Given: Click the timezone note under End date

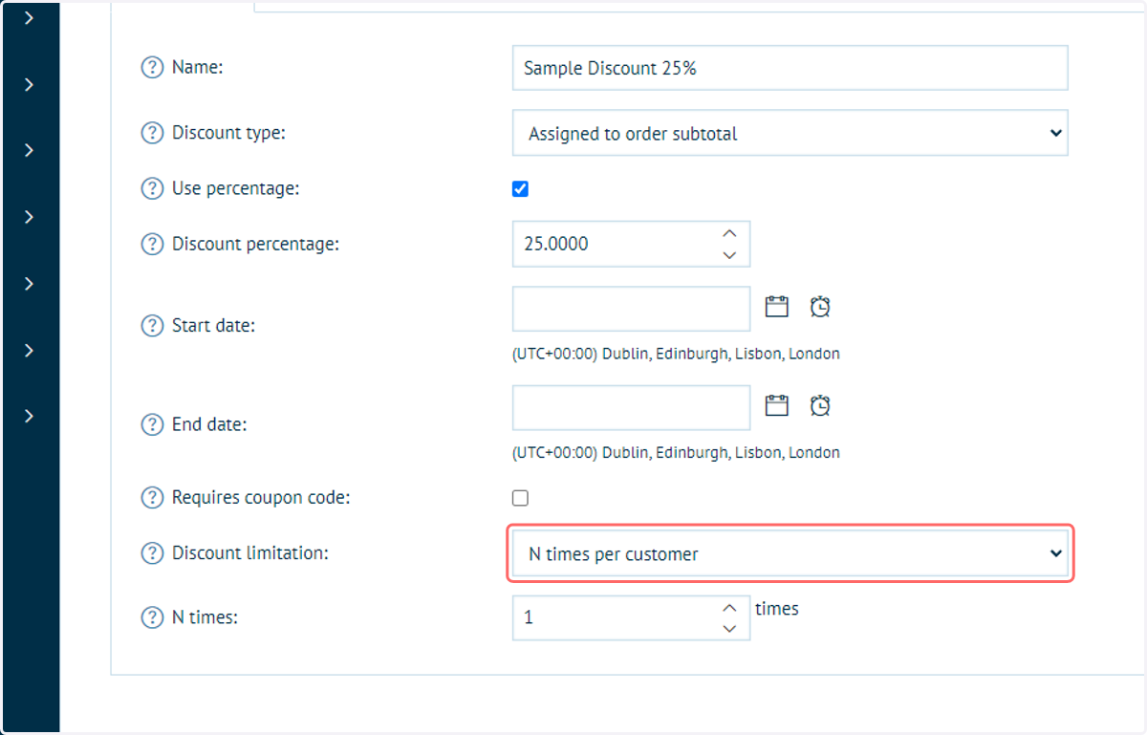Looking at the screenshot, I should (676, 453).
